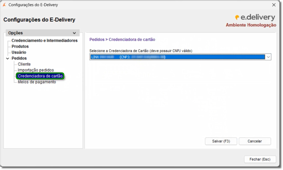Select Usuário in options tree
Screen dimensions: 283x170
point(19,52)
